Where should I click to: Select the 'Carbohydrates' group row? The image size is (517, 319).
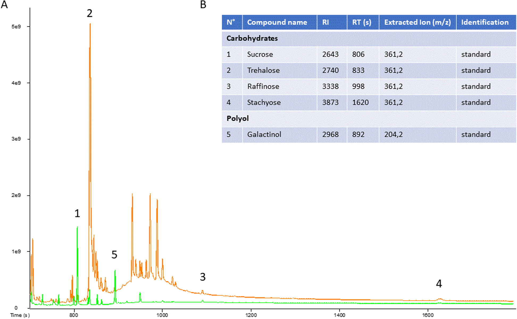369,39
